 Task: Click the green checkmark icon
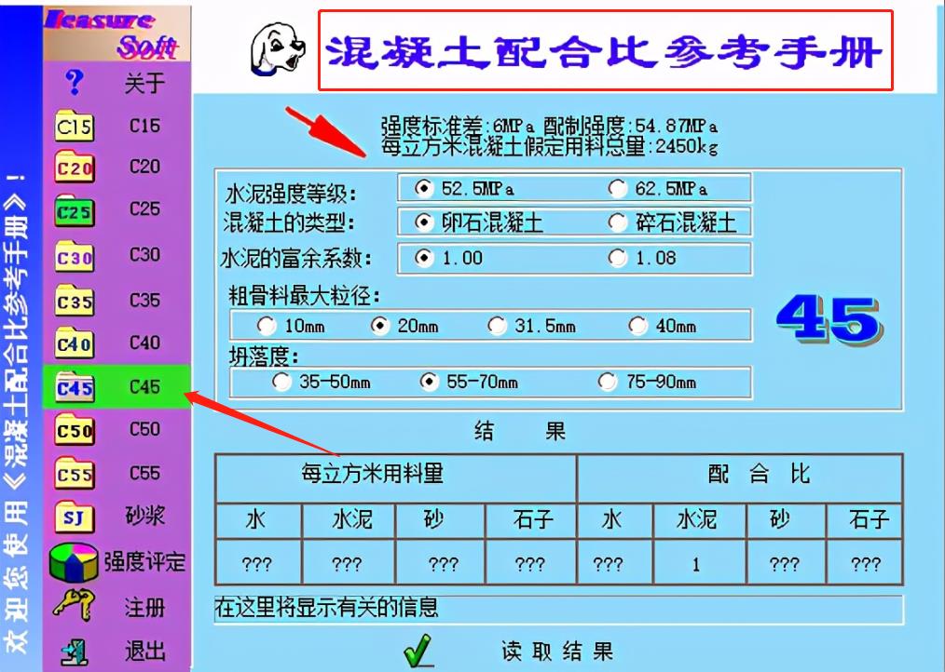tap(418, 651)
